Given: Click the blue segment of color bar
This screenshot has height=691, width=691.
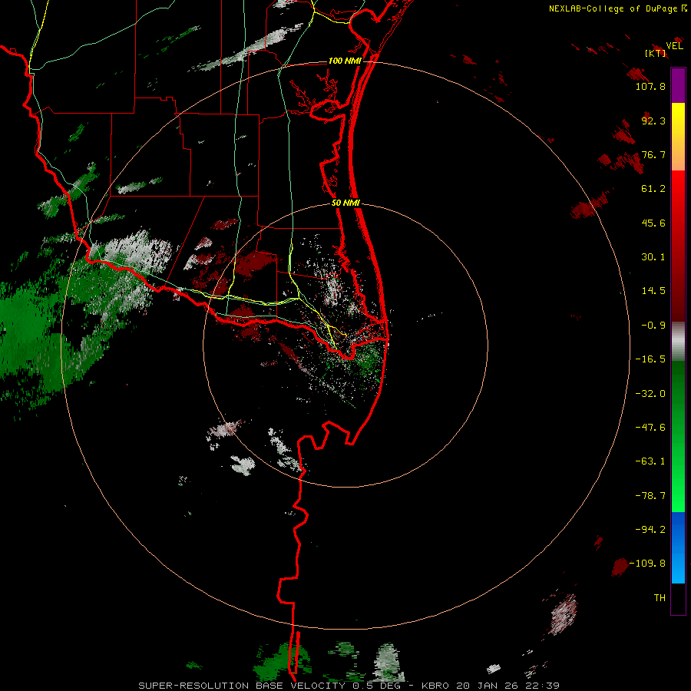Looking at the screenshot, I should tap(678, 547).
